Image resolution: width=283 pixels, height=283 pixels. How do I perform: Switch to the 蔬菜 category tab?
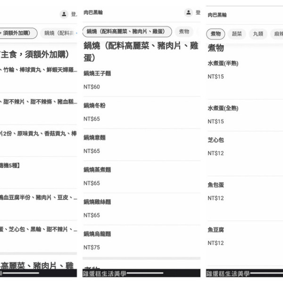(x=237, y=34)
